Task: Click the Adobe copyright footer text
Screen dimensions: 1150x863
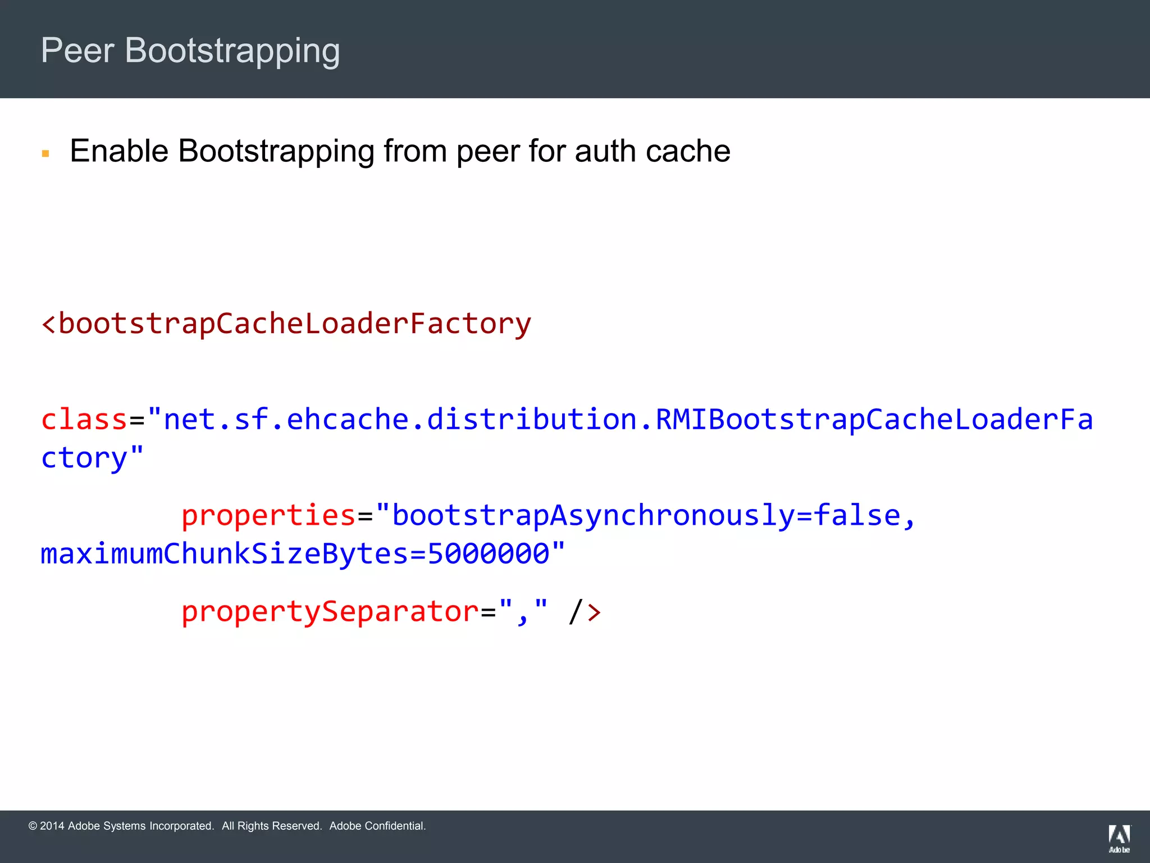Action: click(227, 826)
